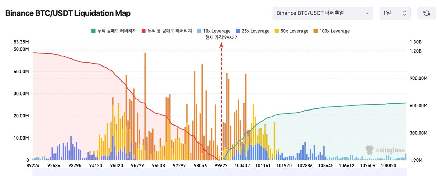The width and height of the screenshot is (437, 176).
Task: Click the 현재 가격:99627 label
Action: click(x=221, y=38)
